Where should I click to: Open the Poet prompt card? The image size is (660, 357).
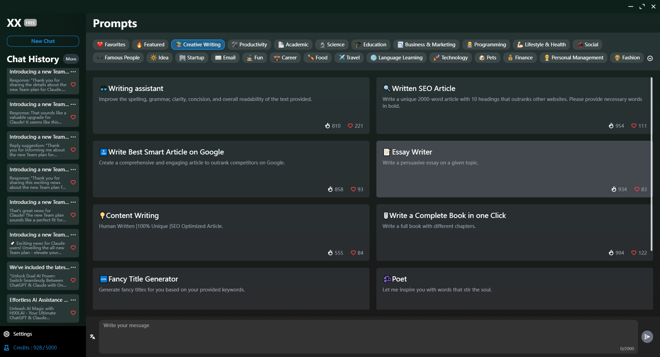click(x=515, y=289)
